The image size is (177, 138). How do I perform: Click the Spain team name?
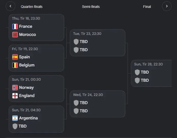[24, 57]
